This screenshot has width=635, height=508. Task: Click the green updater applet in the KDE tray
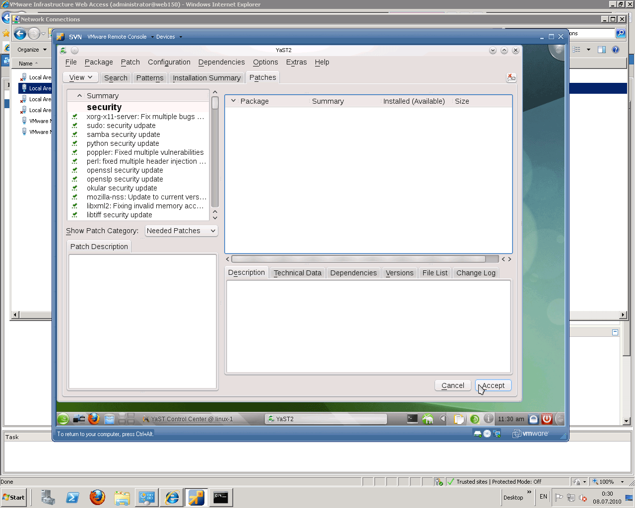tap(474, 419)
